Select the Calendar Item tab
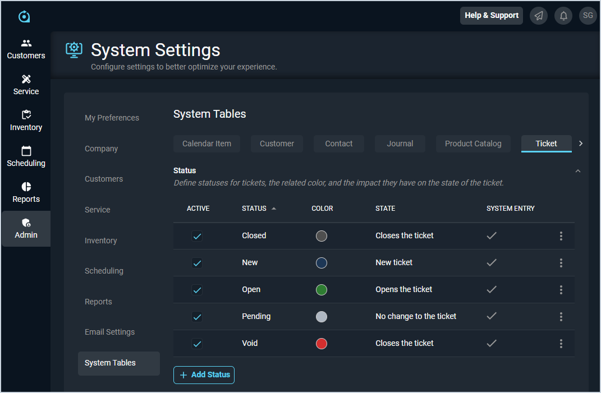601x393 pixels. click(x=207, y=144)
